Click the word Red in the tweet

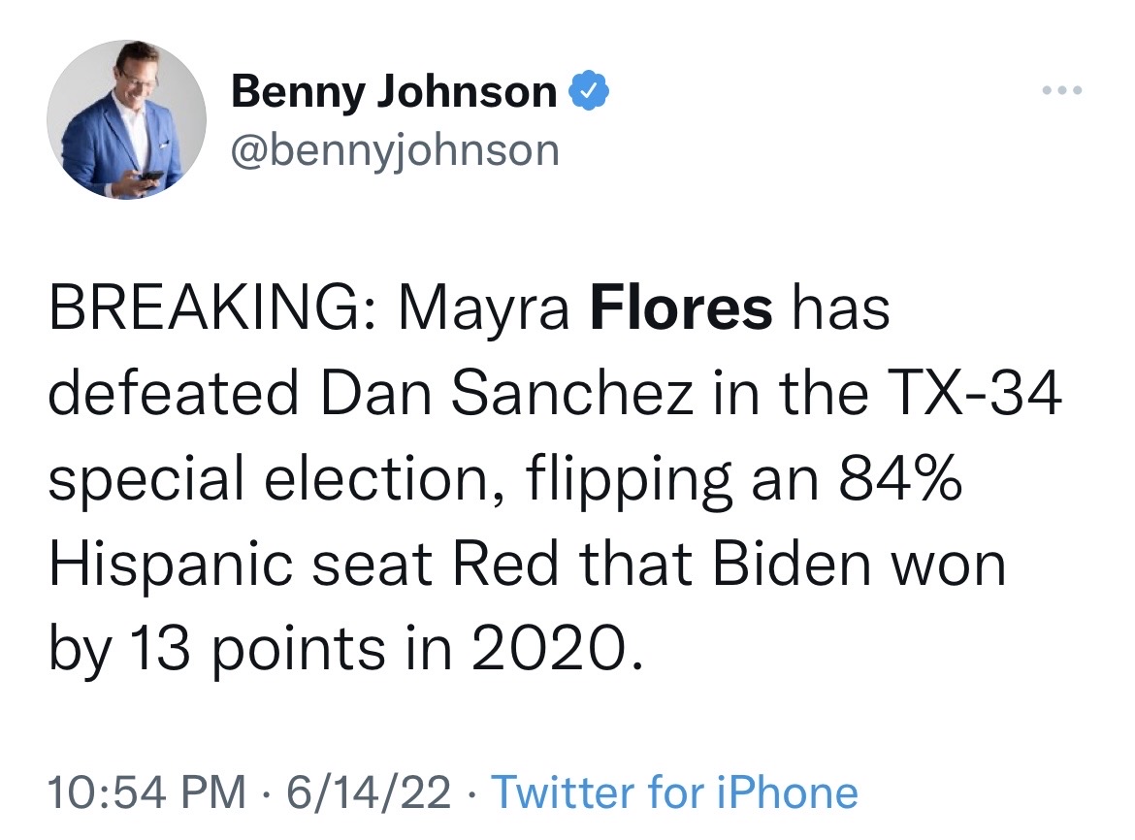pos(506,563)
